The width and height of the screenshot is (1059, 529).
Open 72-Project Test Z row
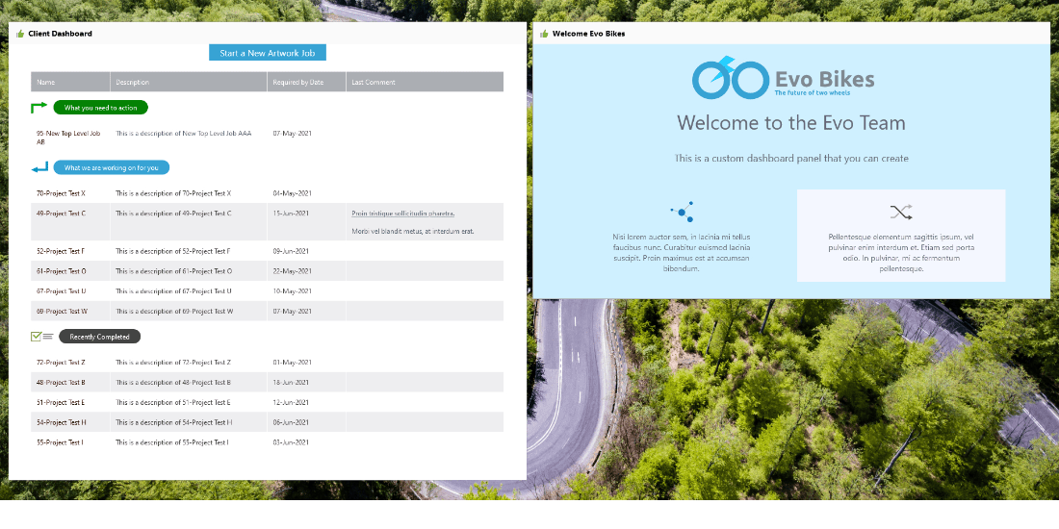(x=267, y=363)
